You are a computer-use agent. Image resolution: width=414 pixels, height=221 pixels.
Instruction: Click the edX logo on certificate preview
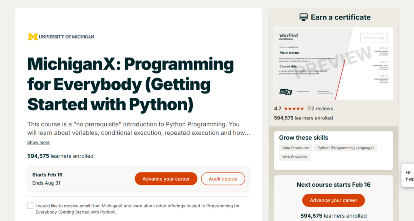point(286,92)
